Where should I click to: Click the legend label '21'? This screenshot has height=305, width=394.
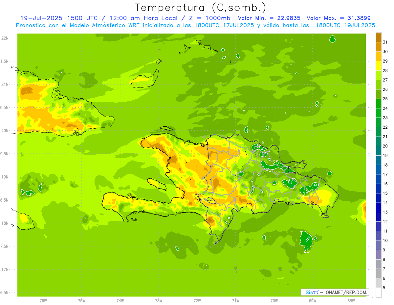point(385,137)
